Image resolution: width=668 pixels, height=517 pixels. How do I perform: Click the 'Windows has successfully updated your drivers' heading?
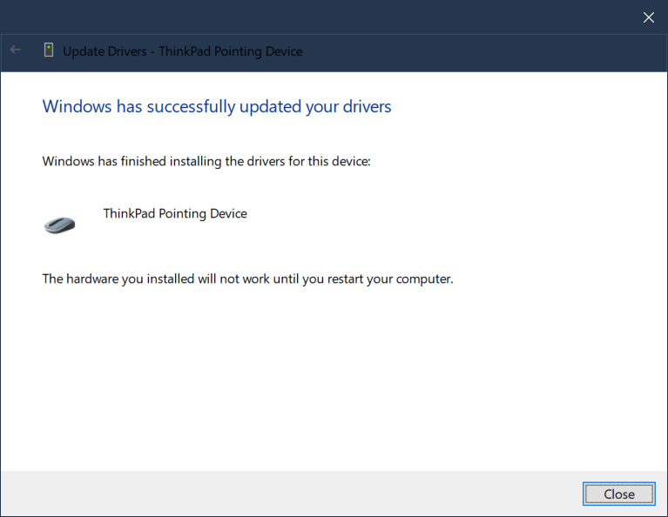tap(217, 106)
